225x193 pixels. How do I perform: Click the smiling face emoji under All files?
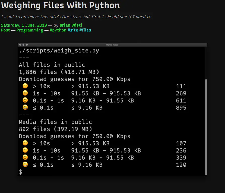click(25, 101)
